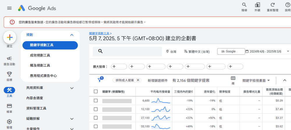Screen dimensions: 291x130
Task: Check the row with 33,100 searches
Action: coord(96,126)
